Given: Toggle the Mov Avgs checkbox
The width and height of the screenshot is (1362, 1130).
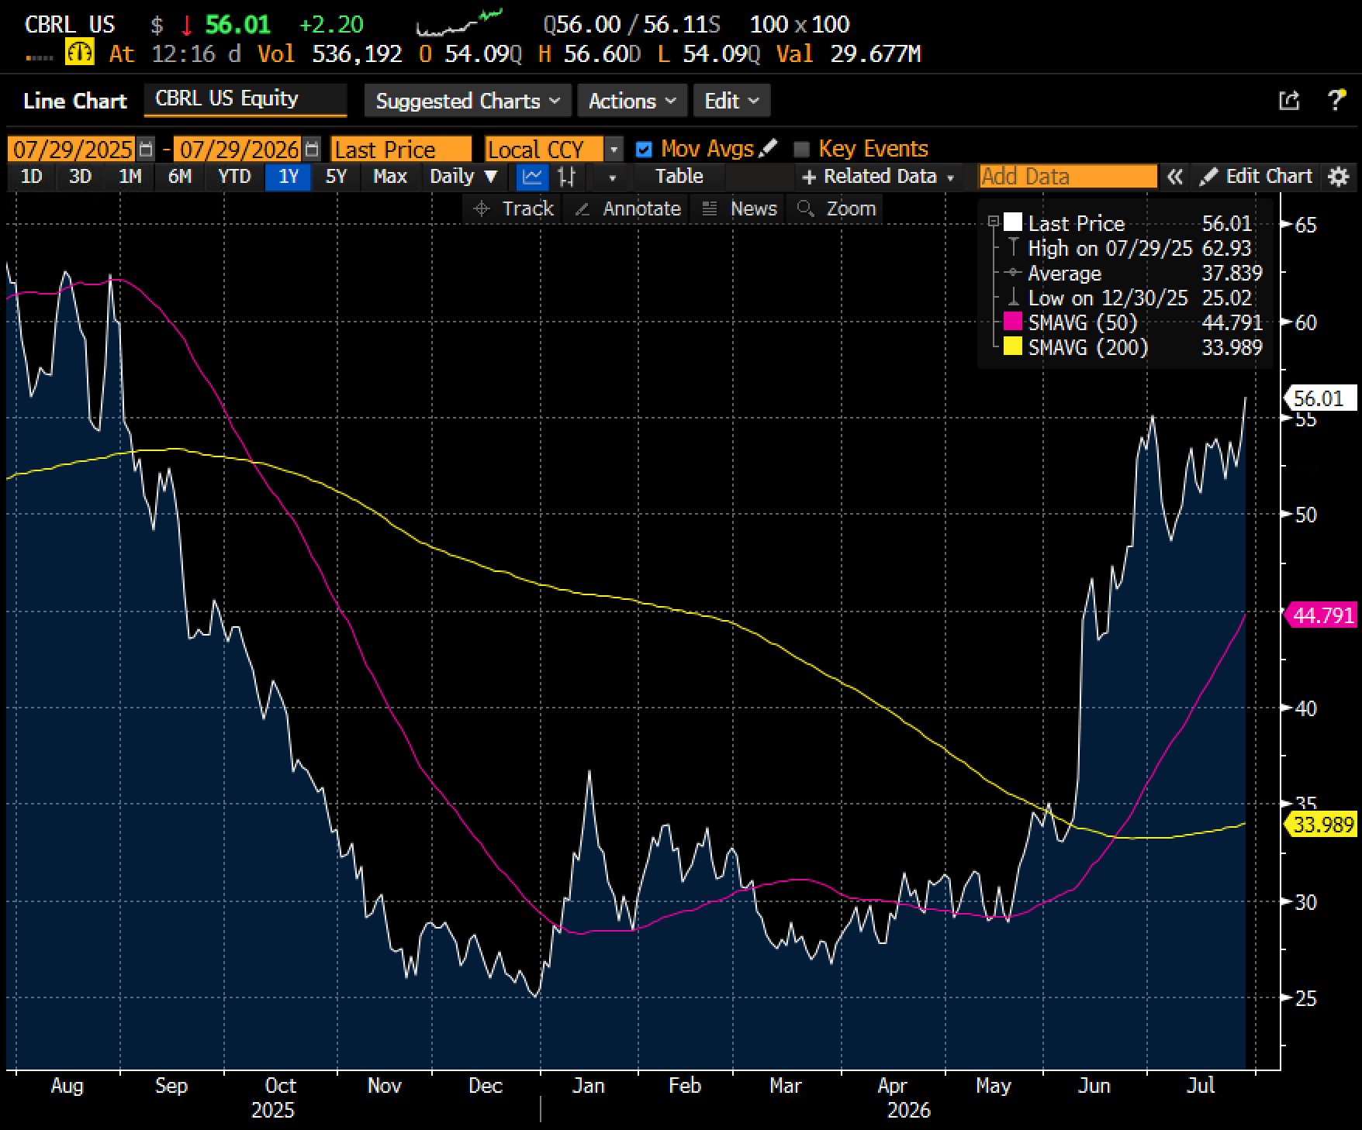Looking at the screenshot, I should click(644, 149).
